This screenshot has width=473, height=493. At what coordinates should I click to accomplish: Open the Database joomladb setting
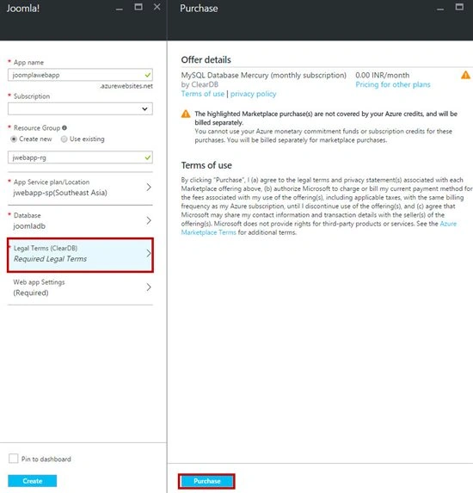point(80,222)
